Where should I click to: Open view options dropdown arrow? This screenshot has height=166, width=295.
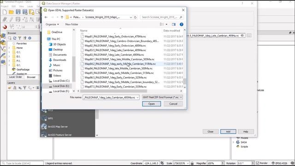point(166,24)
